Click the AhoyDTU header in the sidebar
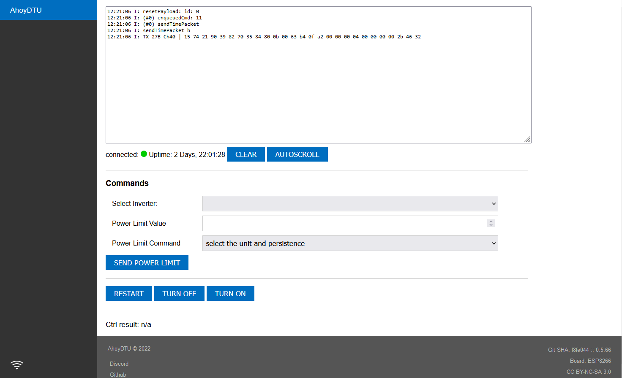The image size is (622, 378). point(26,10)
